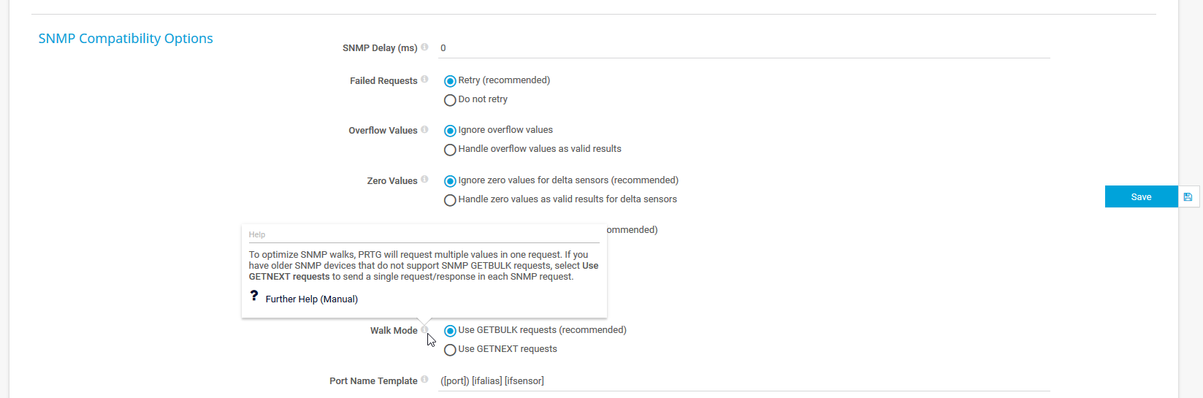Click info icon next to Overflow Values

(424, 130)
